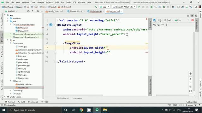
Task: Select pikachu.jpg in drawable folder
Action: (x=23, y=62)
